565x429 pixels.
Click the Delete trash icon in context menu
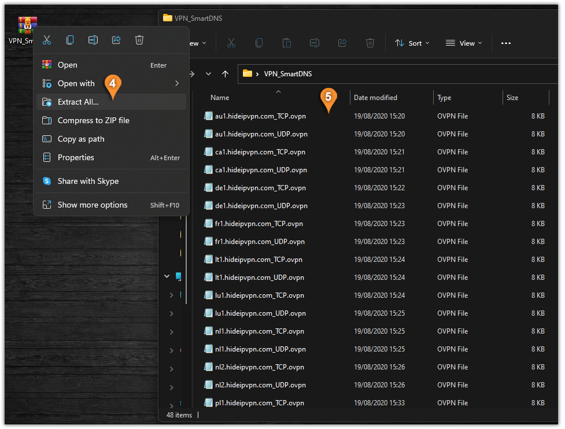click(x=139, y=40)
